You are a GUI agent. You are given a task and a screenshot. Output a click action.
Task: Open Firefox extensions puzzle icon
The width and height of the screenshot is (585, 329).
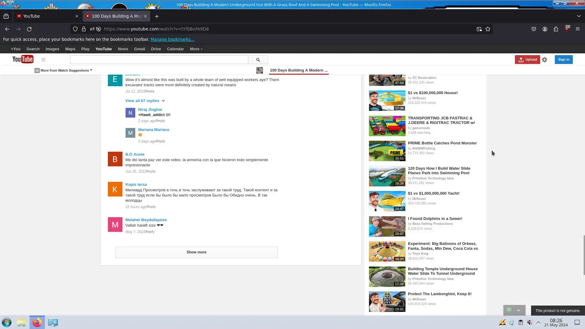[x=556, y=29]
